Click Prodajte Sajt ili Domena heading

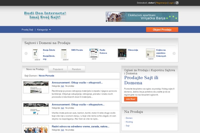pos(141,80)
